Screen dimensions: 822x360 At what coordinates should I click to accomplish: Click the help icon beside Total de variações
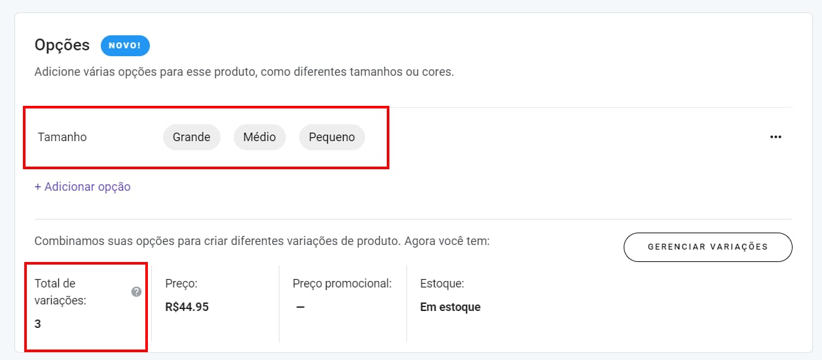[x=136, y=292]
